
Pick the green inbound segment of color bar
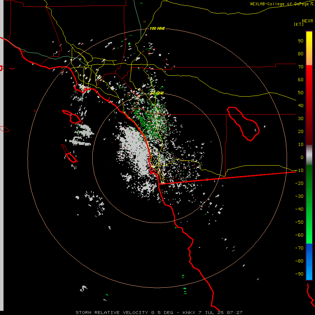pyautogui.click(x=309, y=204)
